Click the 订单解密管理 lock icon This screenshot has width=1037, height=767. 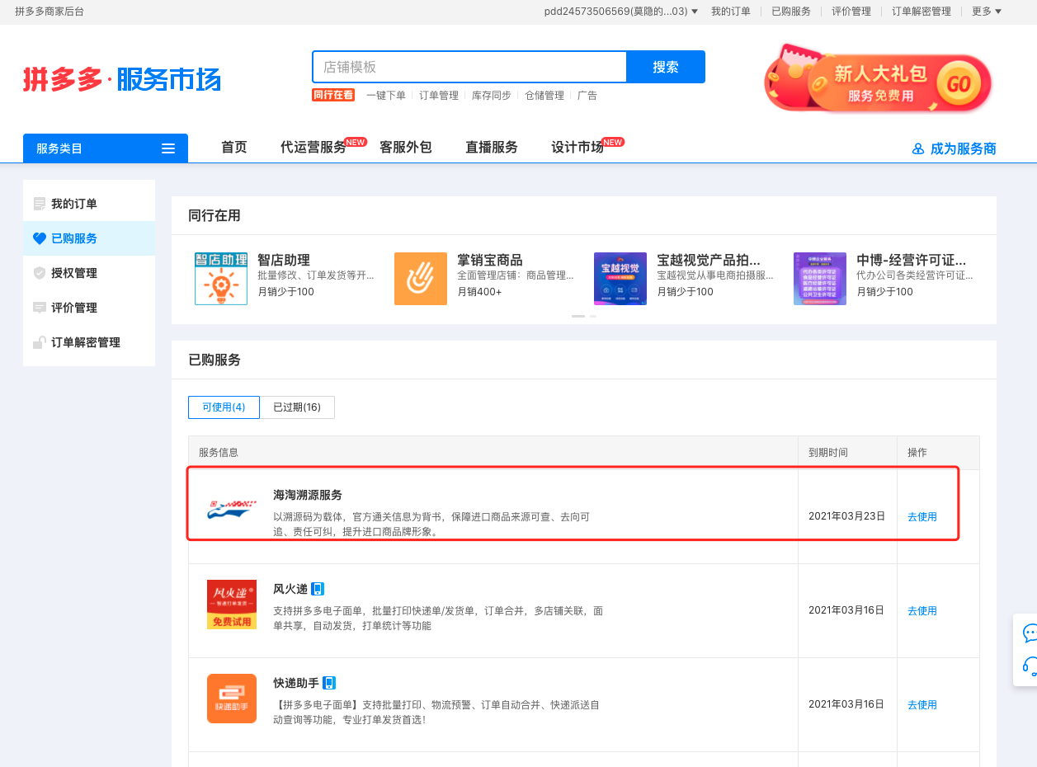pyautogui.click(x=39, y=342)
